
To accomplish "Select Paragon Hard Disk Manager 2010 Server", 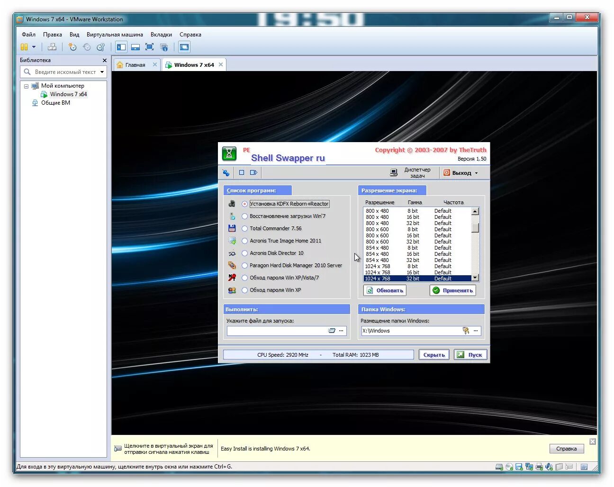I will (244, 265).
